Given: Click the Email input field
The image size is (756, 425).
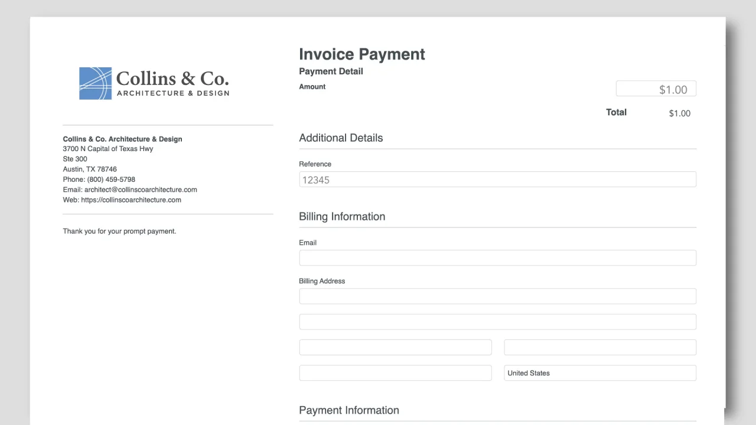Looking at the screenshot, I should point(497,258).
